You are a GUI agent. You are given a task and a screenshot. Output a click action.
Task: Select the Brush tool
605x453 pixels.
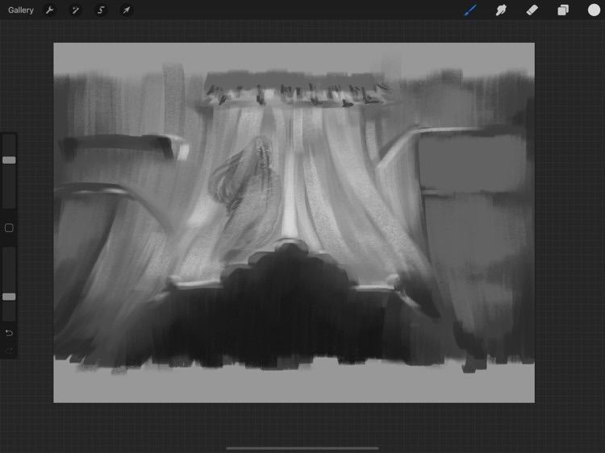point(470,10)
